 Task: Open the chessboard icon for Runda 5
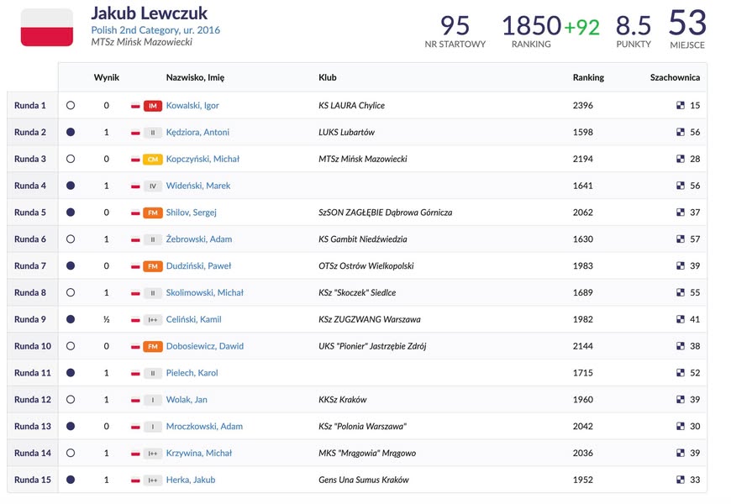point(681,213)
